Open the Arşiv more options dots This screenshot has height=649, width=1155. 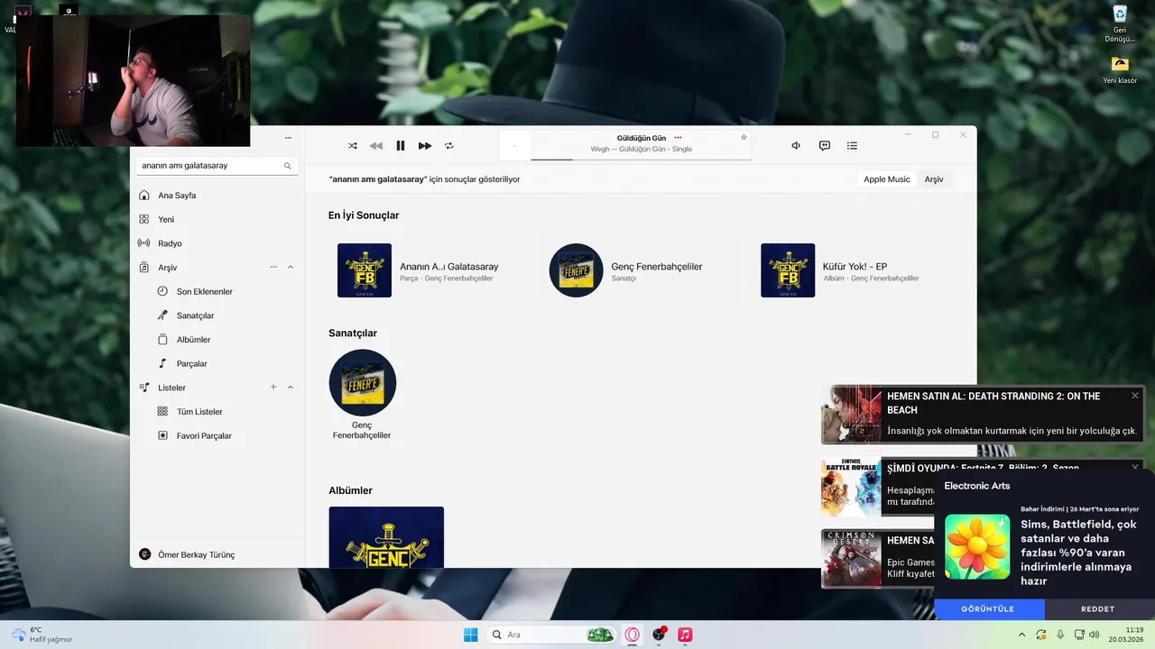pos(273,267)
